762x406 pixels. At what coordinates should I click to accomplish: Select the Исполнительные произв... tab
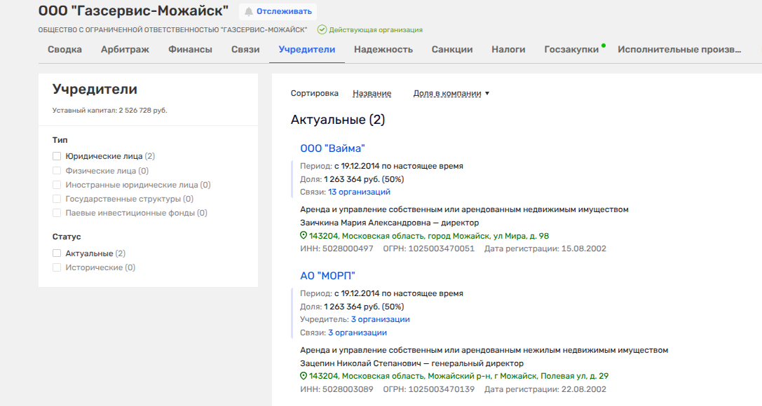coord(679,50)
